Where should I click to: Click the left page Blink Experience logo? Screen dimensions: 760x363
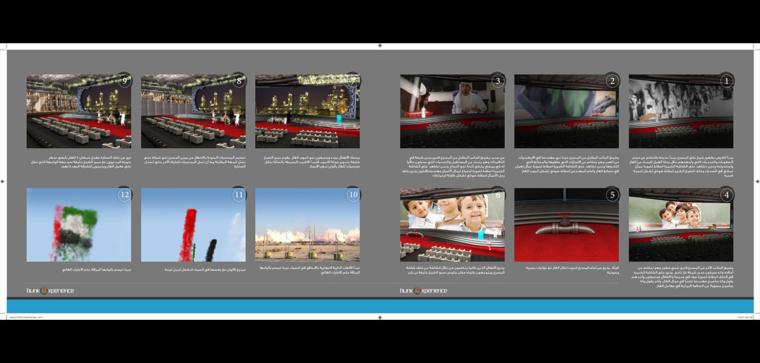point(50,290)
